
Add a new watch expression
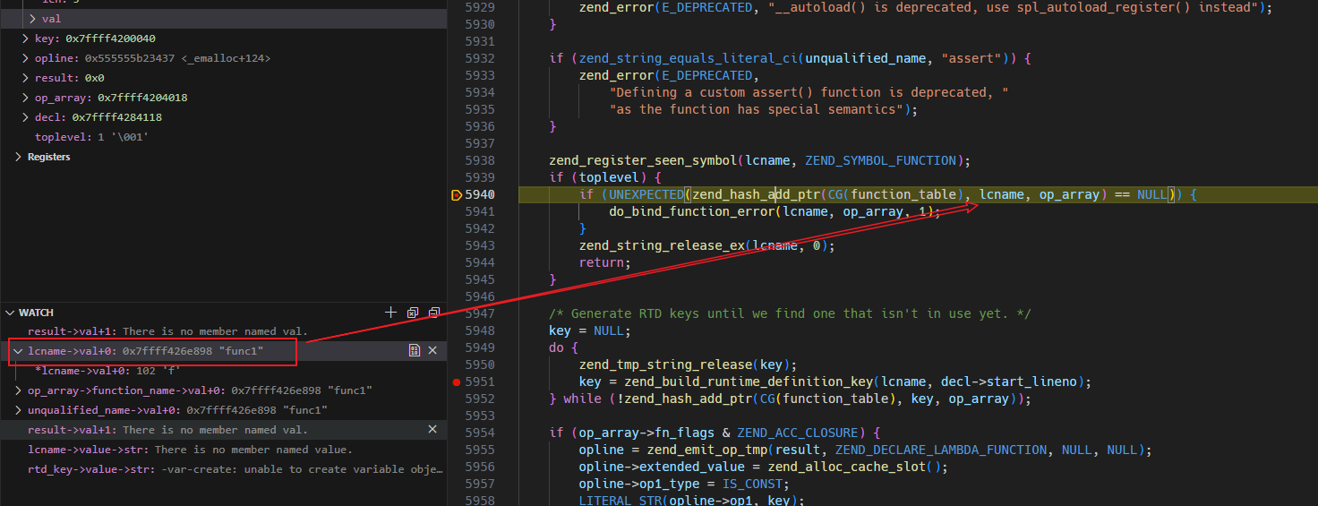coord(390,313)
